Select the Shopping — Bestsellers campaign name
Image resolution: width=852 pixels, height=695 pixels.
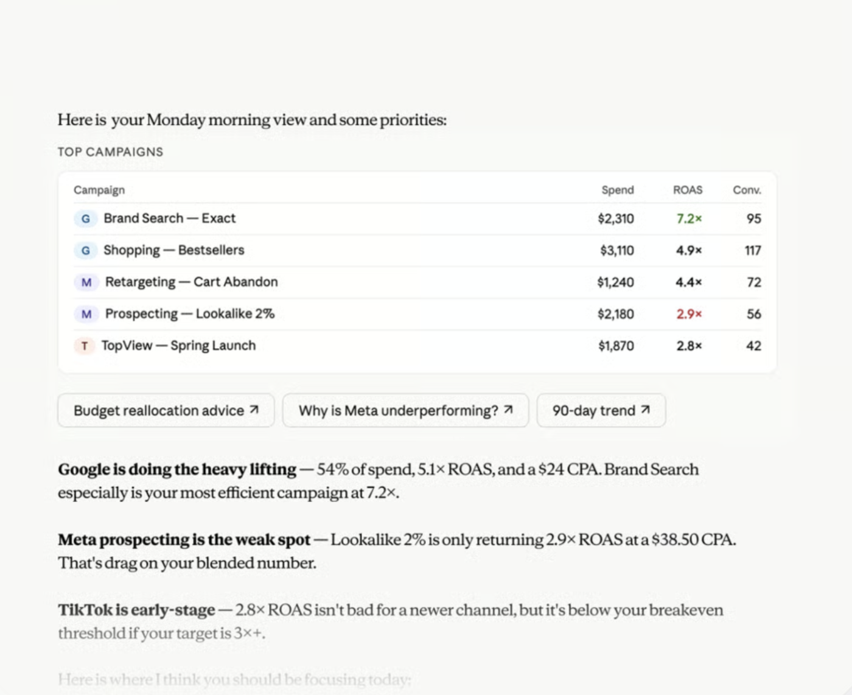(173, 250)
